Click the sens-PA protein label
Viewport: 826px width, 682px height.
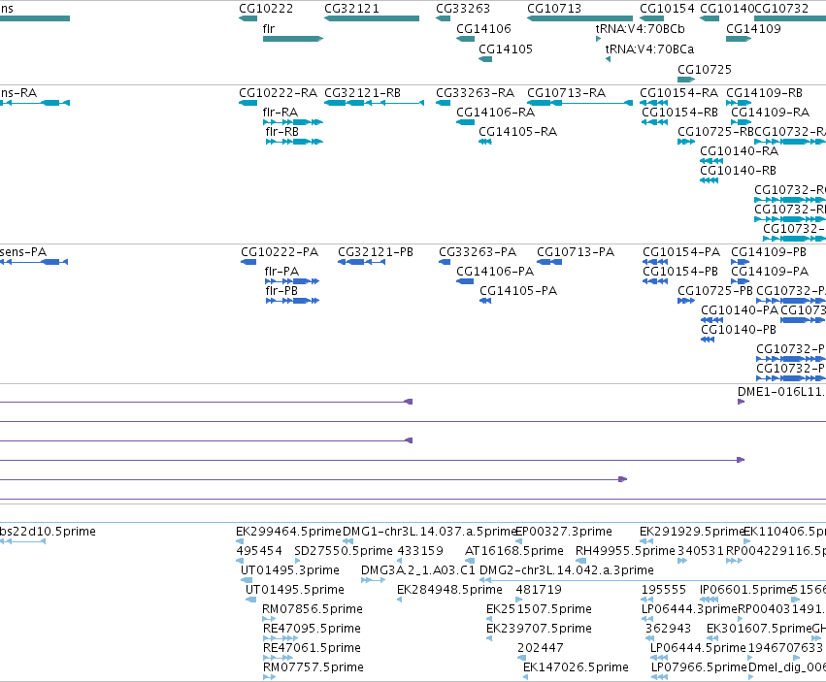(x=23, y=252)
